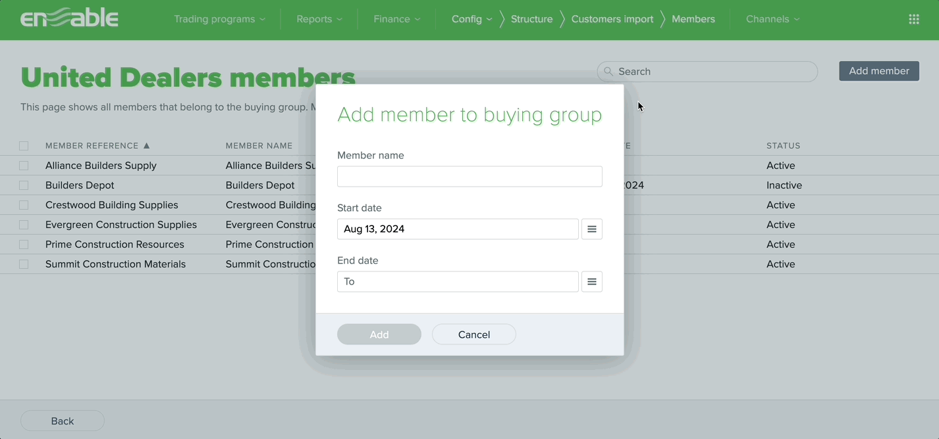Click the disabled Add button in the dialog
This screenshot has height=439, width=939.
click(x=379, y=334)
